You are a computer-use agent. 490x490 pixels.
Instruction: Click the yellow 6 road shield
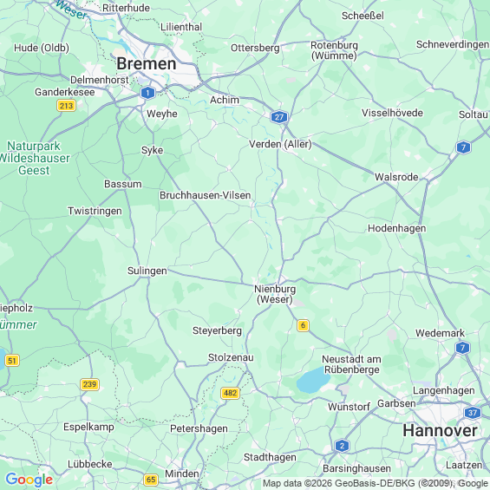pyautogui.click(x=303, y=325)
